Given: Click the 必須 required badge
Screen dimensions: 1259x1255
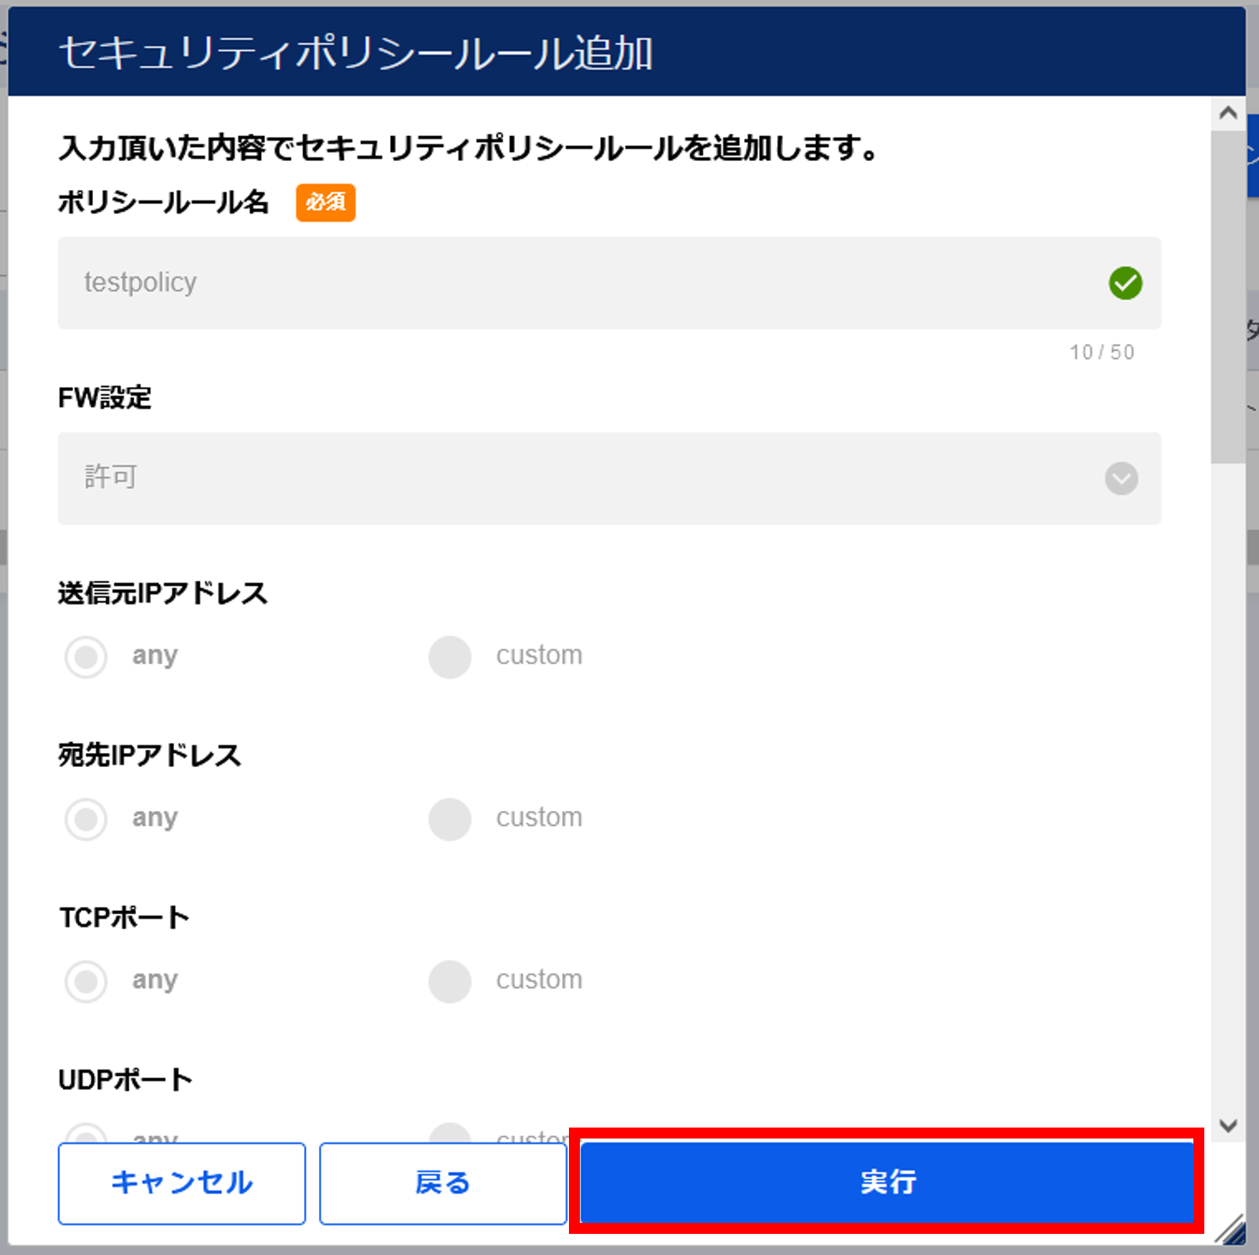Looking at the screenshot, I should coord(325,203).
